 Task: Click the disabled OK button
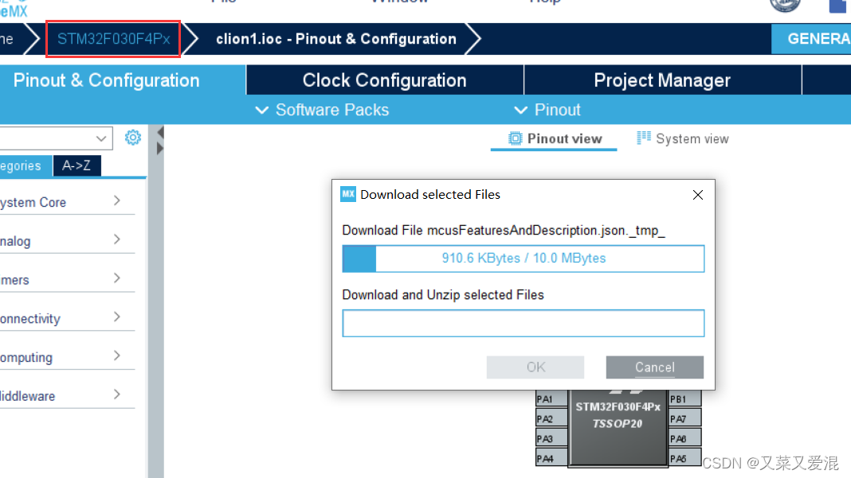(x=535, y=367)
